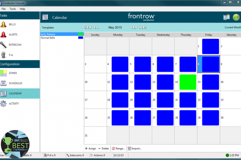The image size is (241, 160).
Task: Jump to last month arrow
Action: click(143, 28)
